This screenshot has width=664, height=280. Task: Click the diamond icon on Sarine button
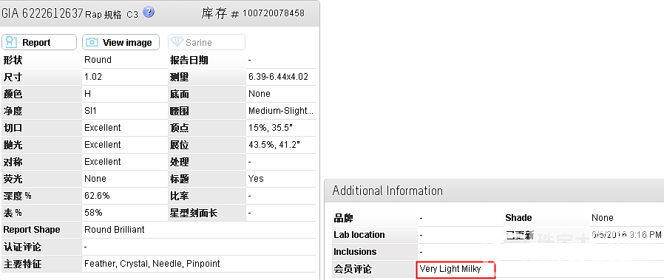(x=177, y=42)
